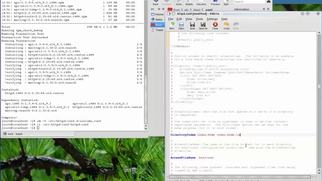Image resolution: width=322 pixels, height=181 pixels.
Task: Open Network in Dolphin Places panel
Action: click(x=157, y=20)
